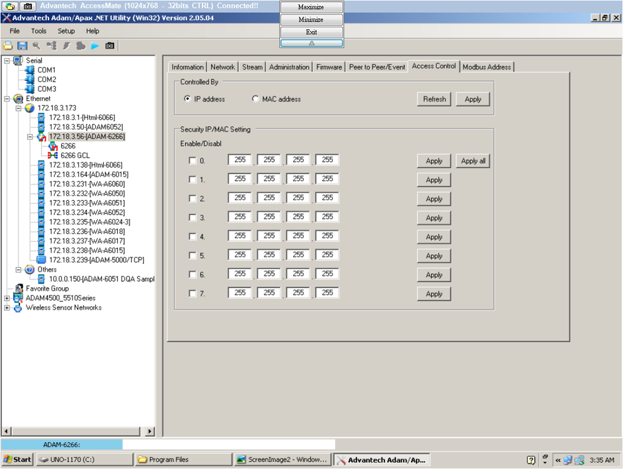Click the Others question-mark icon
This screenshot has width=623, height=469.
(30, 270)
